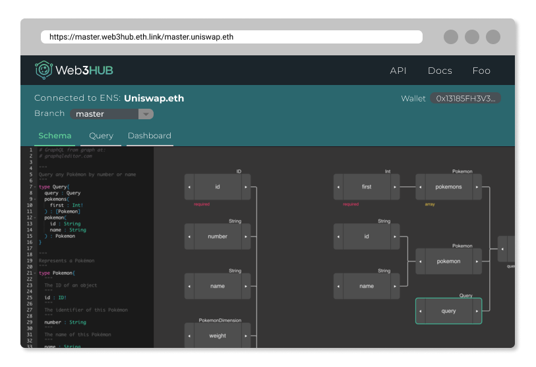
Task: Click 'array' label under pokemons node
Action: [x=430, y=204]
